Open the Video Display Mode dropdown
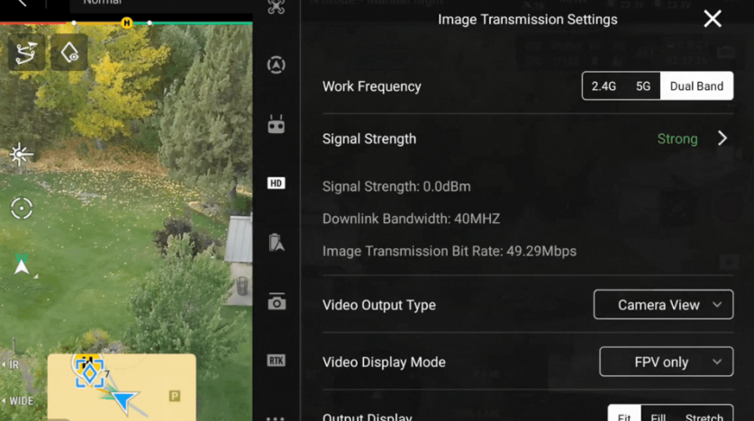 [666, 362]
